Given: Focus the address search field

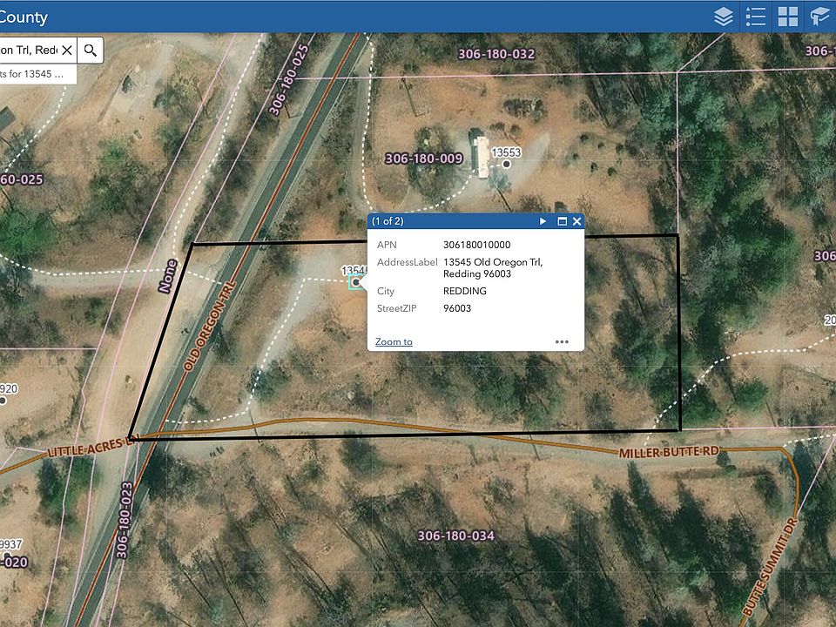Looking at the screenshot, I should (x=30, y=51).
